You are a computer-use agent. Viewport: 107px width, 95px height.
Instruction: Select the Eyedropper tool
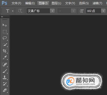tap(5, 58)
